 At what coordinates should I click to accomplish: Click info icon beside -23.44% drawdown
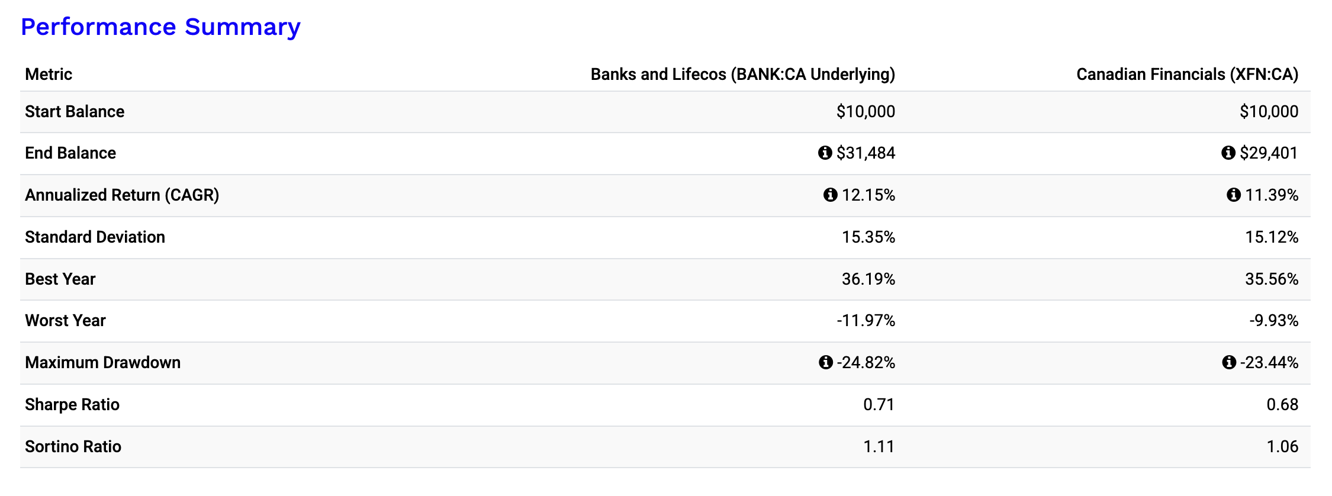tap(1229, 362)
